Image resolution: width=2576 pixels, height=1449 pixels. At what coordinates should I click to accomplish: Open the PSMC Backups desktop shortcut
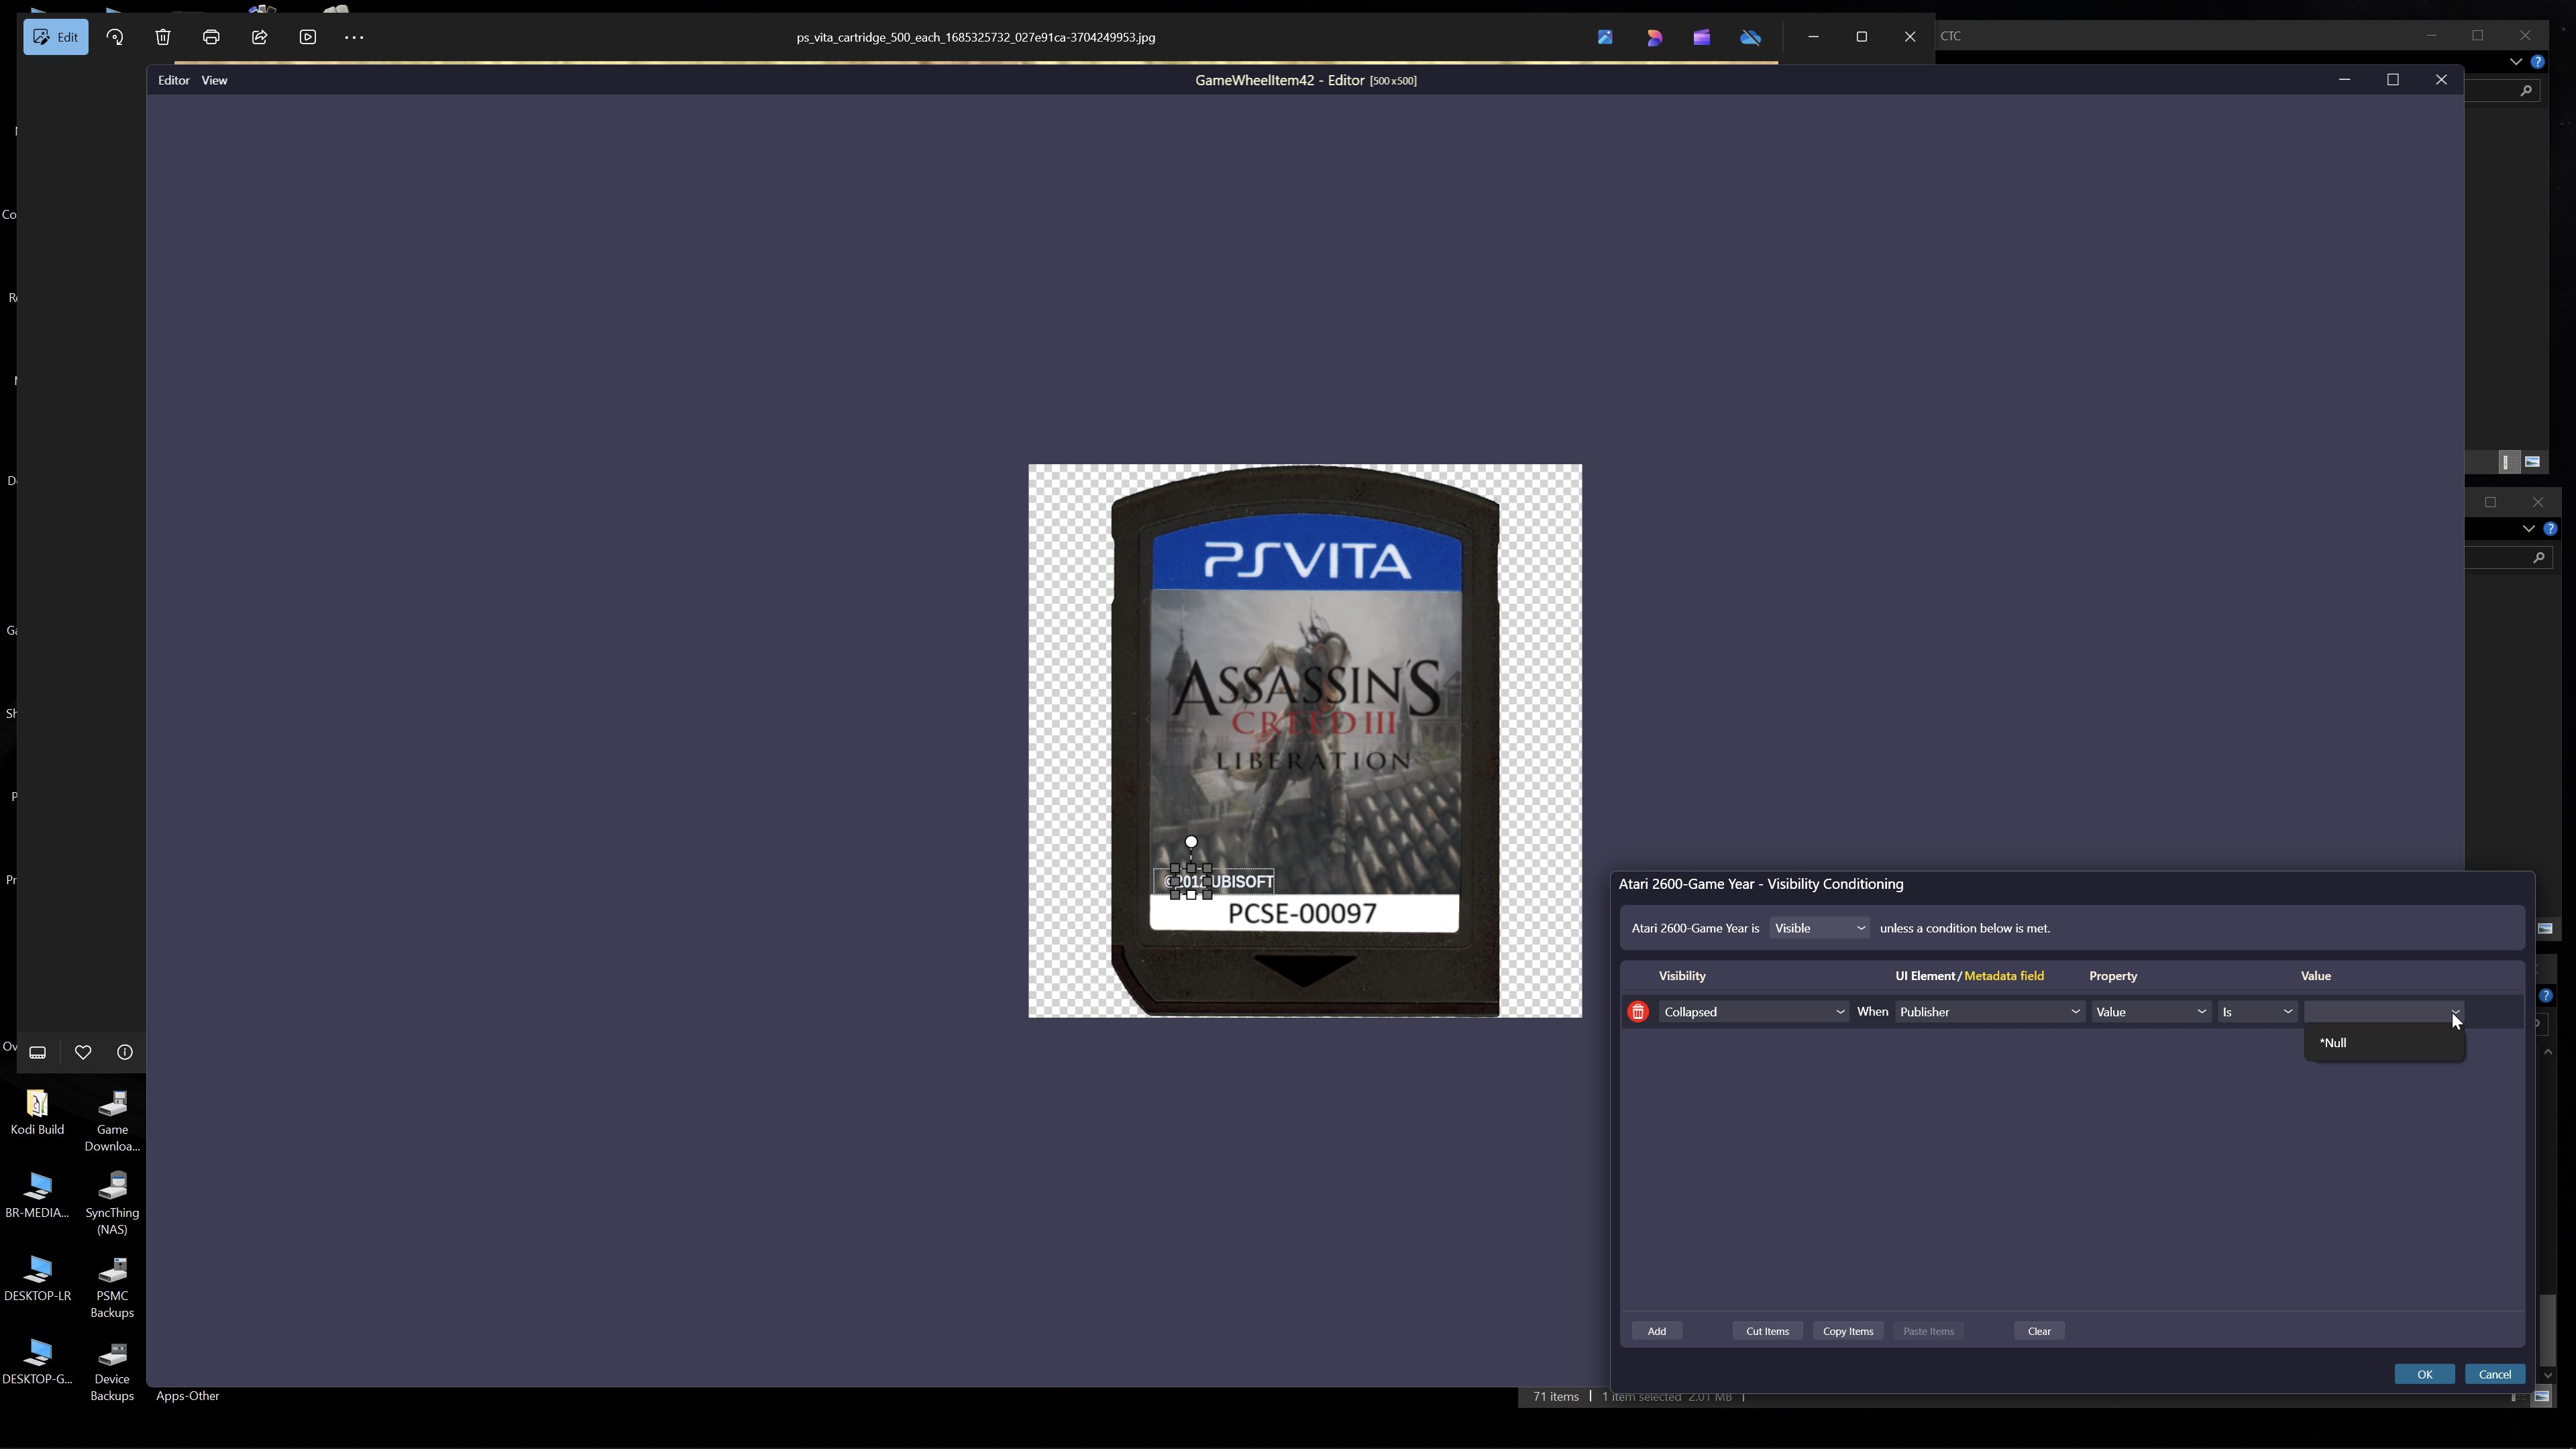[112, 1287]
